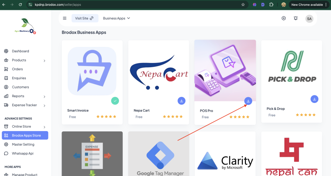Open the SA user avatar menu
This screenshot has width=331, height=176.
tap(309, 18)
